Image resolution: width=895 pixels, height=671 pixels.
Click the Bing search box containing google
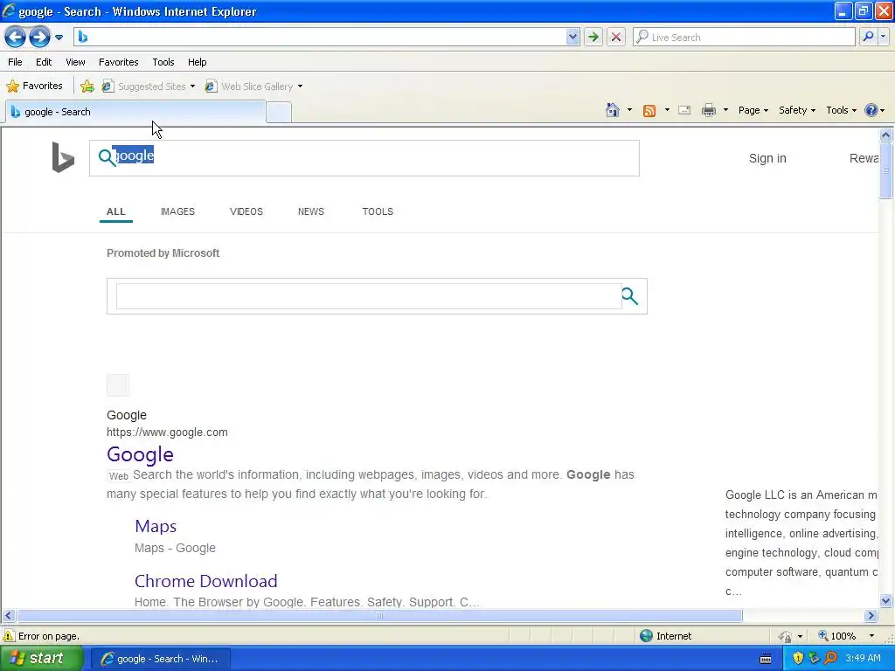(364, 158)
